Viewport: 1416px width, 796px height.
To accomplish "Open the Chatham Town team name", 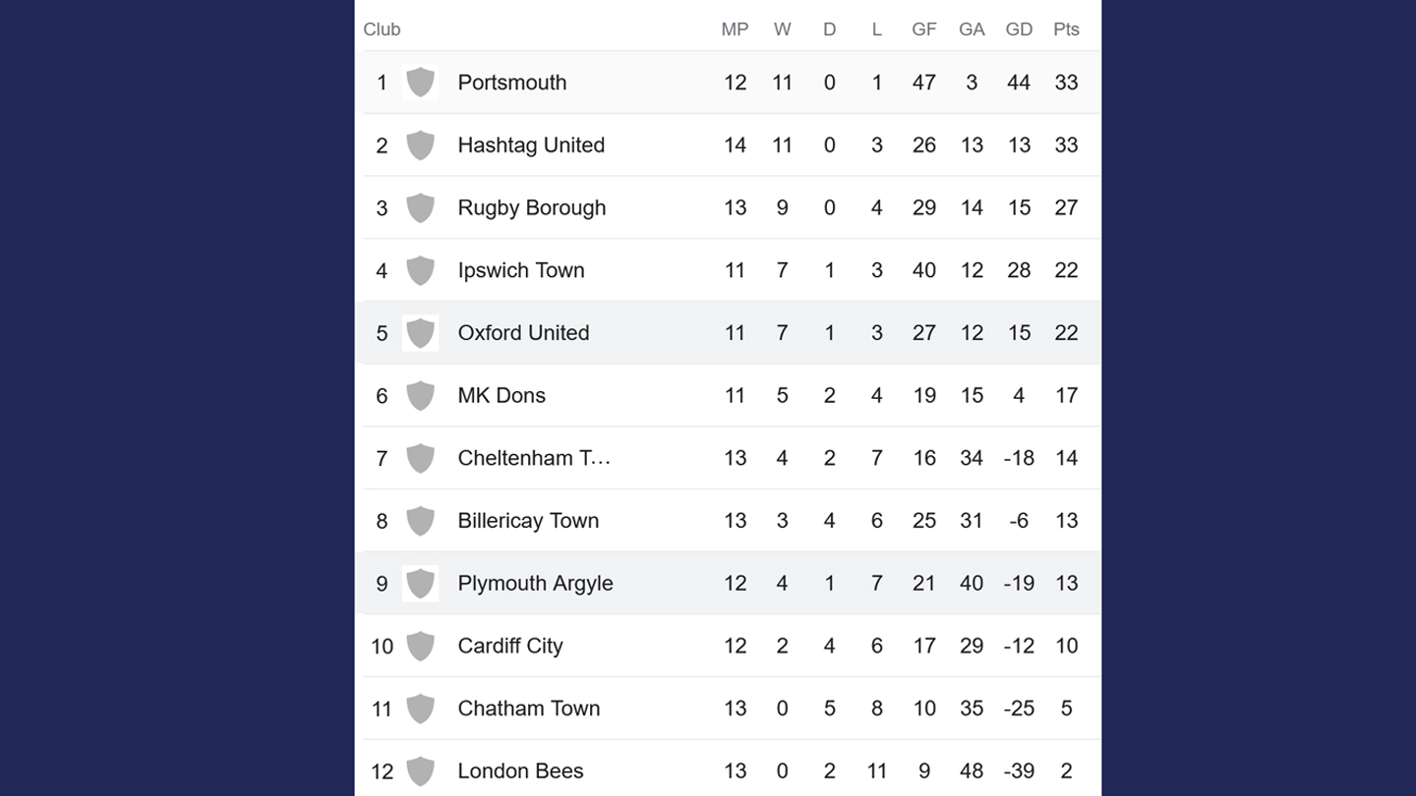I will [529, 709].
